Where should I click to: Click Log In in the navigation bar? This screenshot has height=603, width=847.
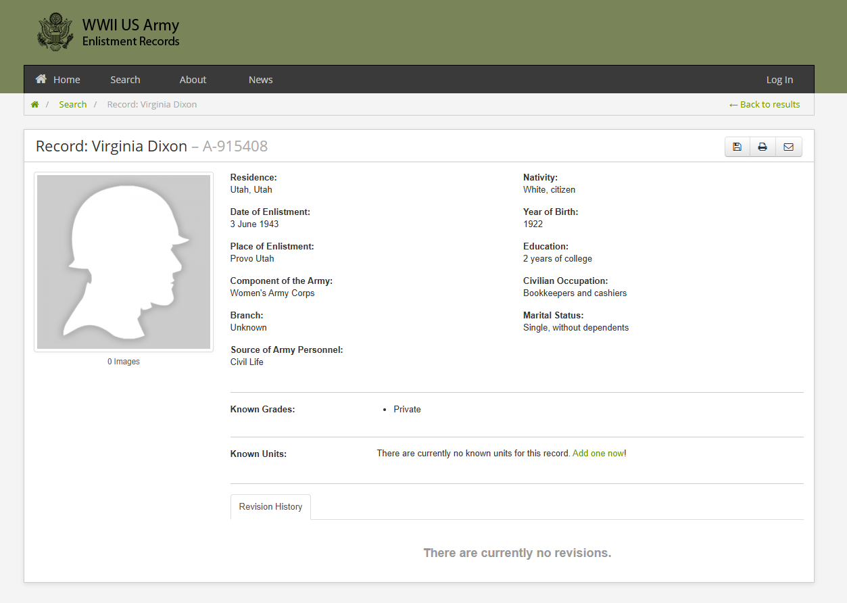click(x=779, y=80)
